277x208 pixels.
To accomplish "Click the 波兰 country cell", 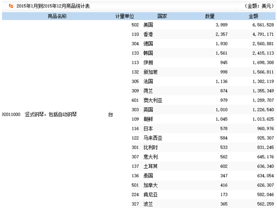I will pos(148,204).
